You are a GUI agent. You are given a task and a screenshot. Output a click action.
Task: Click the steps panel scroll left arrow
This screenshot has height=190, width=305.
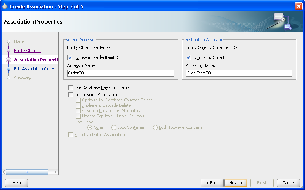tap(4, 172)
